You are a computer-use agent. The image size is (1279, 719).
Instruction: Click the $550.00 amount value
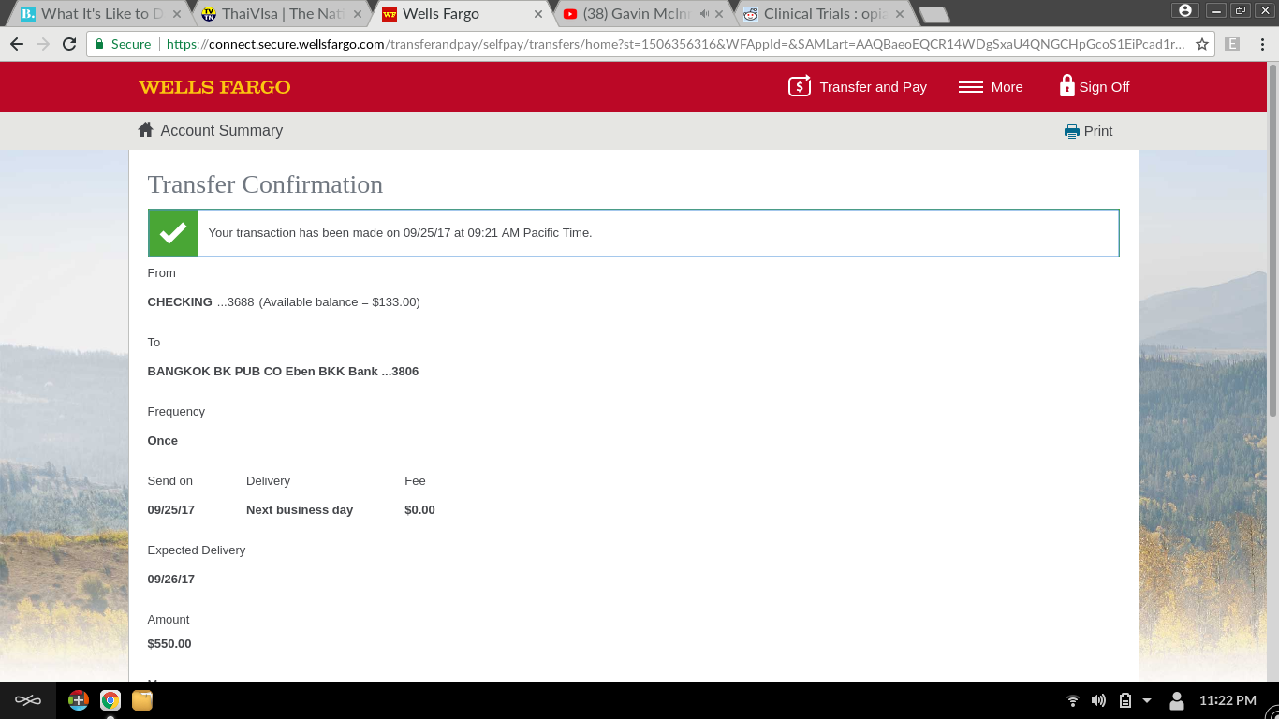pos(169,644)
